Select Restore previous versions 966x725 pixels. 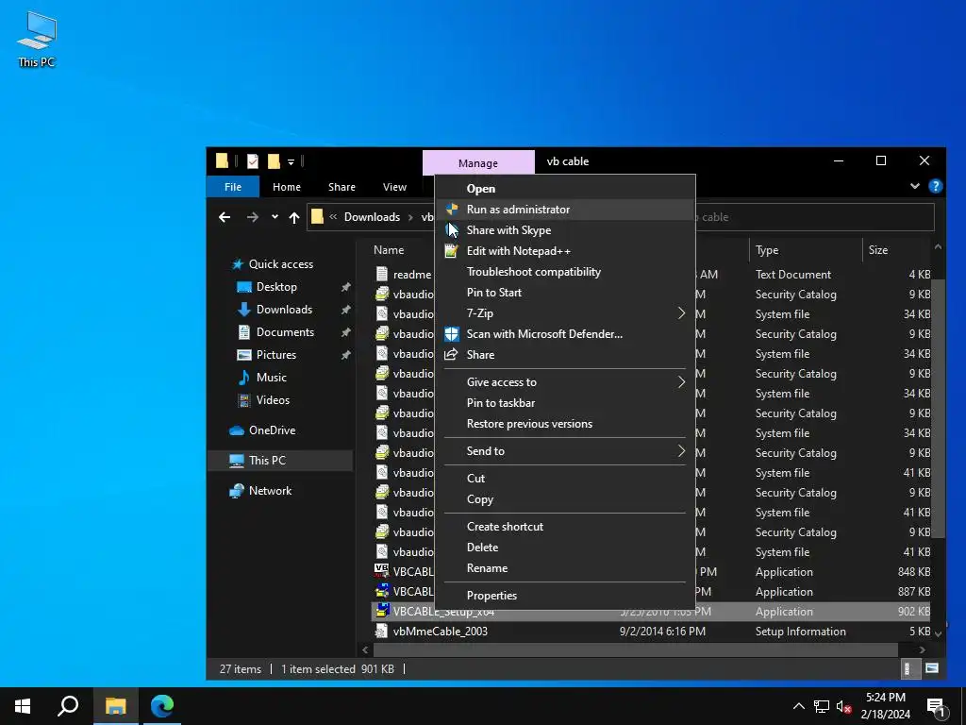point(565,424)
